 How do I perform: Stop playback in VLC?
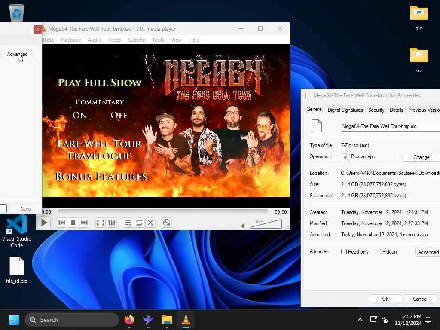coord(73,223)
